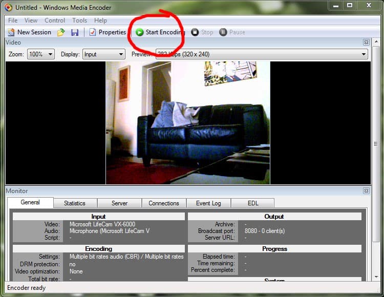Close the Monitor panel
Viewport: 384px width, 297px height.
click(x=366, y=190)
